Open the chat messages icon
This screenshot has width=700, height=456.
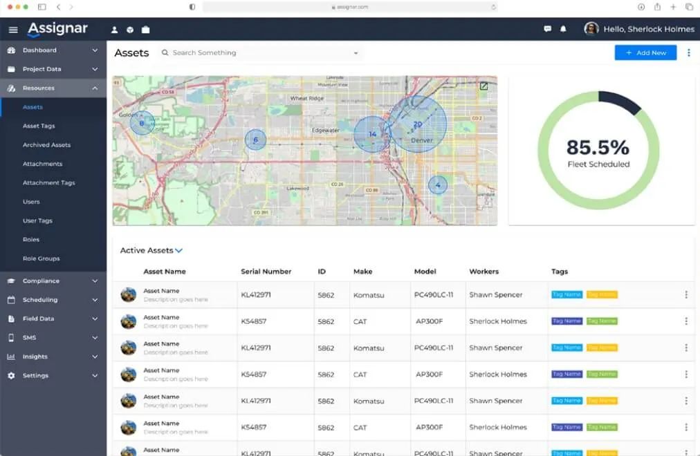(x=547, y=29)
